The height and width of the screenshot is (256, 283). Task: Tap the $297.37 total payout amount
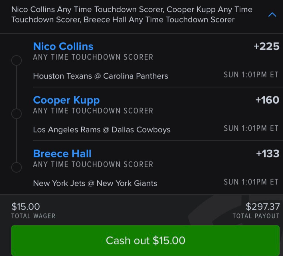(x=263, y=206)
